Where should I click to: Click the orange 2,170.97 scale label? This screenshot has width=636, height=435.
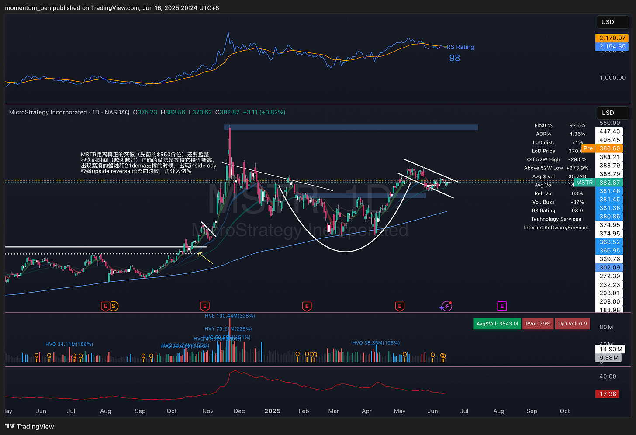(x=612, y=38)
